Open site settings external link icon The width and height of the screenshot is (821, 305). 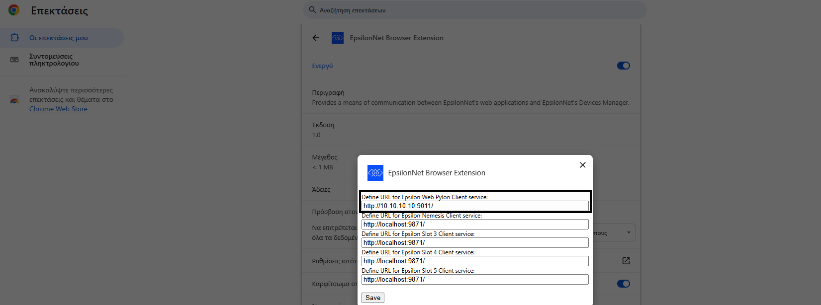click(x=626, y=261)
